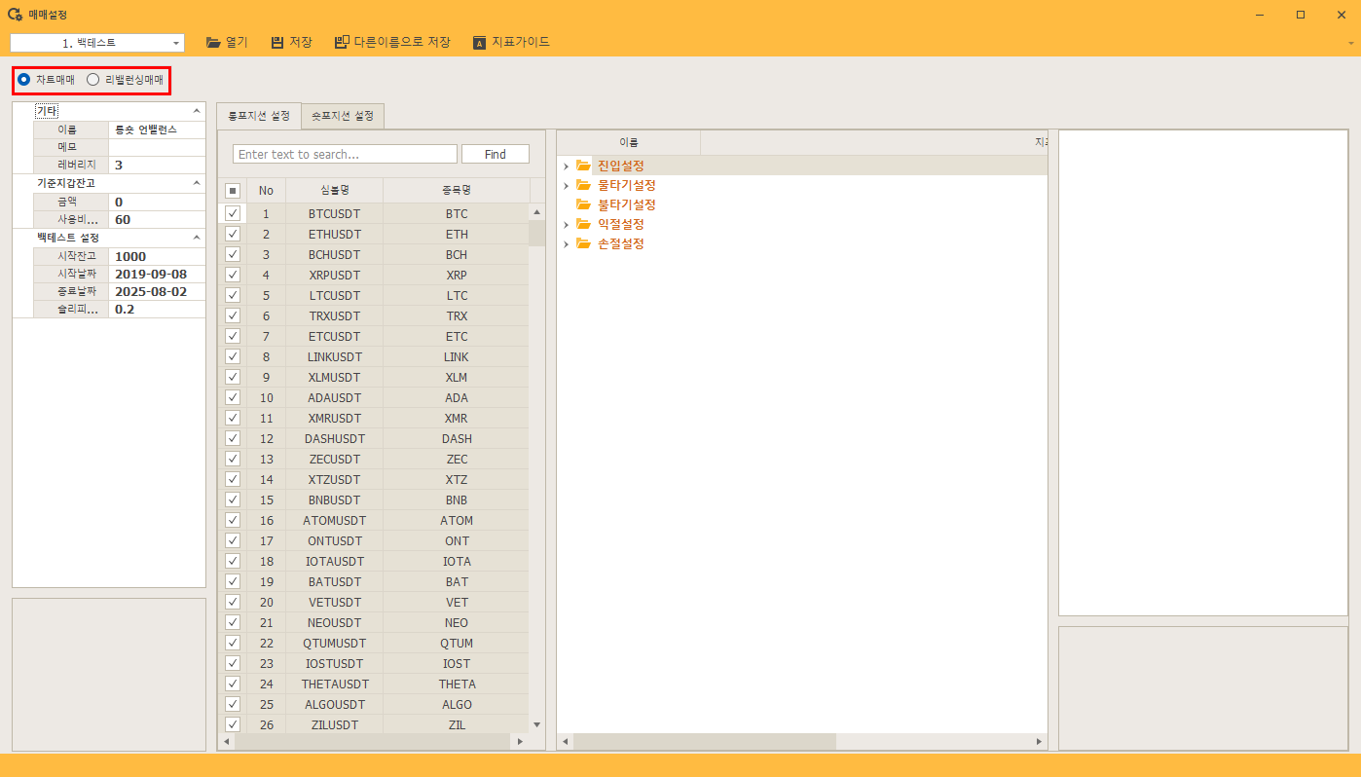
Task: Uncheck the BNBUSDT row checkbox
Action: pos(233,499)
